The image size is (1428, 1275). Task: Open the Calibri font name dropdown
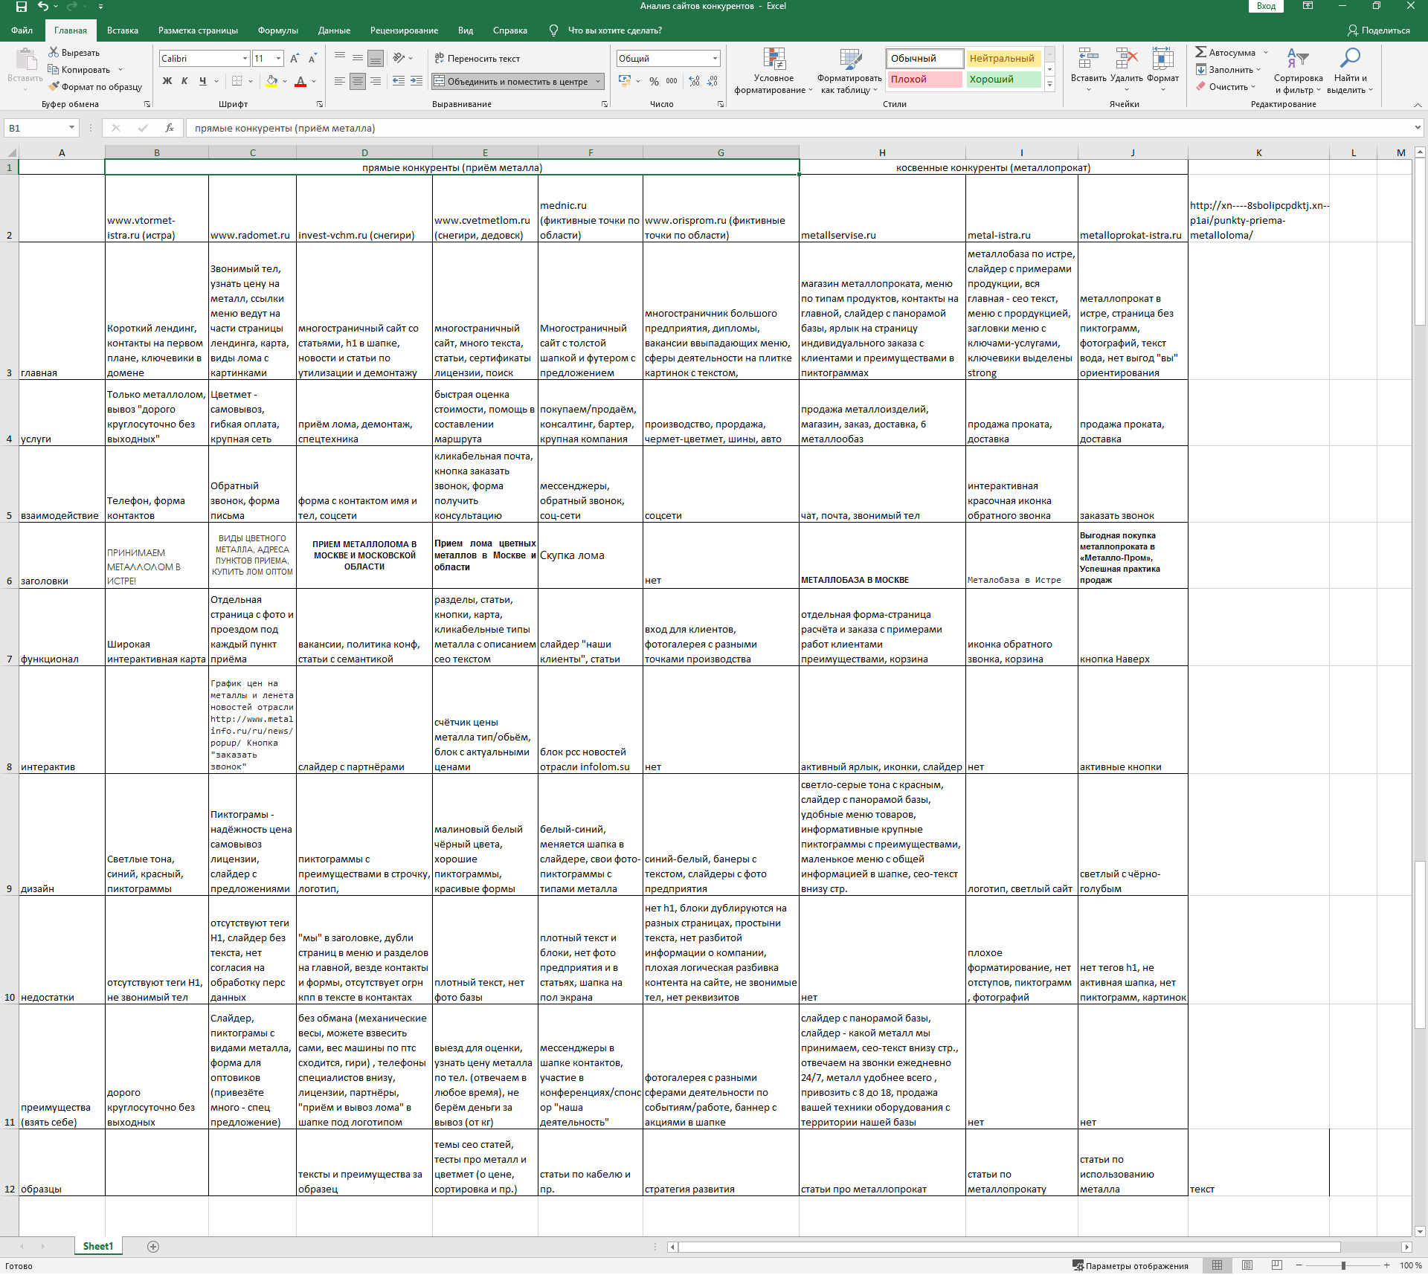click(245, 58)
